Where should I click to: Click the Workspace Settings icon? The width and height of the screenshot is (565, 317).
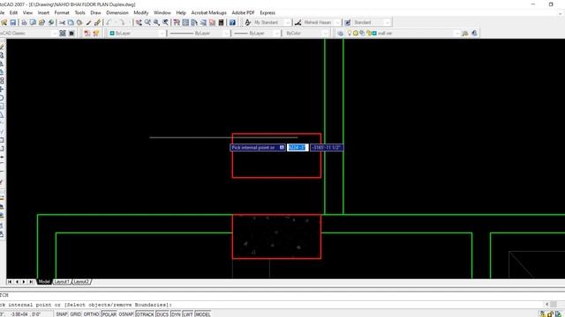click(x=63, y=33)
